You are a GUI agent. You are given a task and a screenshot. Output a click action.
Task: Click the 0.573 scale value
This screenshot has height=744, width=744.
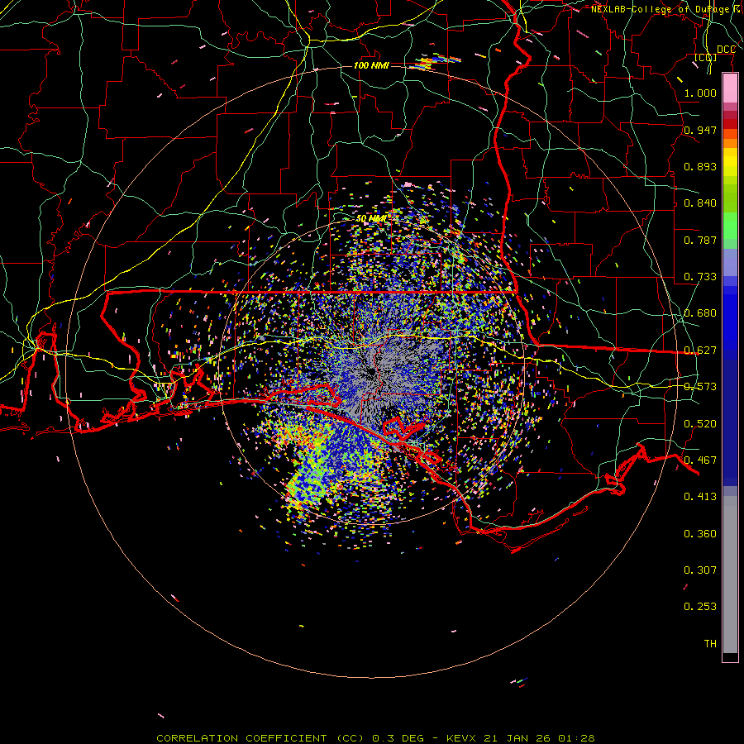[700, 387]
